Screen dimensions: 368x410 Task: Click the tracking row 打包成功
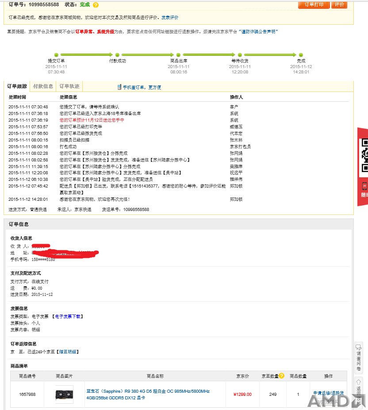click(x=178, y=147)
